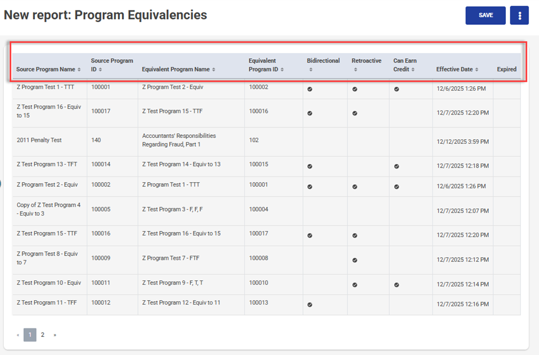Click Accountants' Responsibilities Regarding Fraud cell

pyautogui.click(x=179, y=140)
